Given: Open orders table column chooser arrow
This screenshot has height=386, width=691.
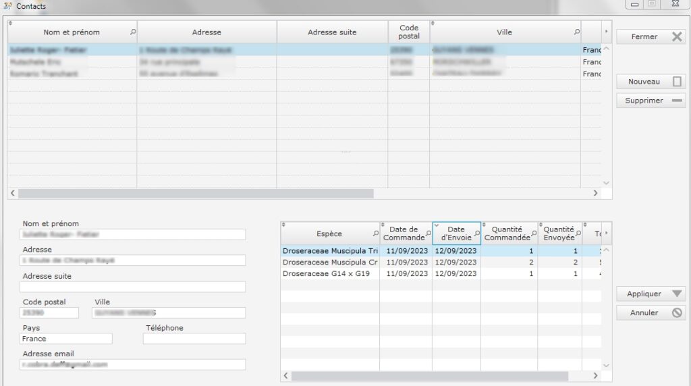Looking at the screenshot, I should [x=607, y=233].
